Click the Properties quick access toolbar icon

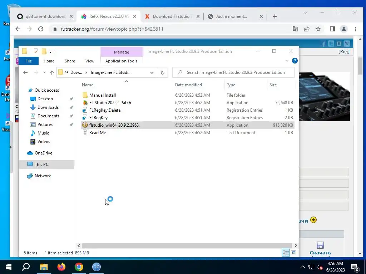point(36,51)
